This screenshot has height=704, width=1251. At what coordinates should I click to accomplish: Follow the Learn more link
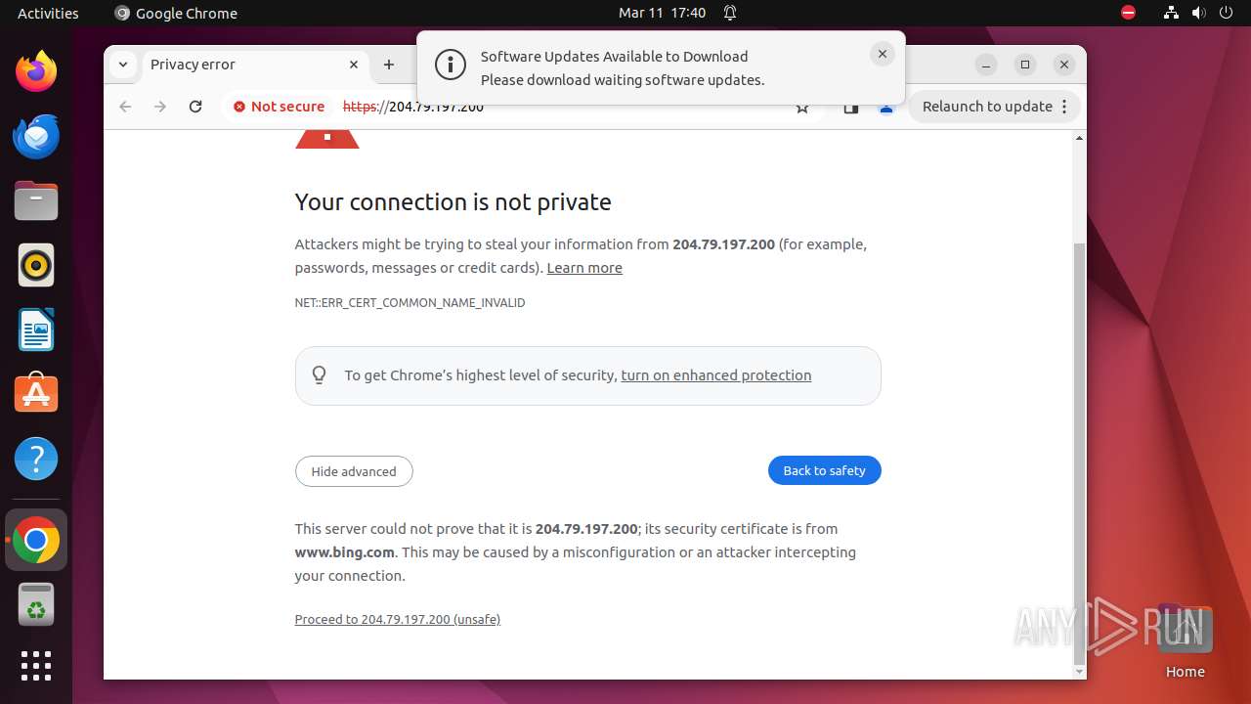click(584, 268)
